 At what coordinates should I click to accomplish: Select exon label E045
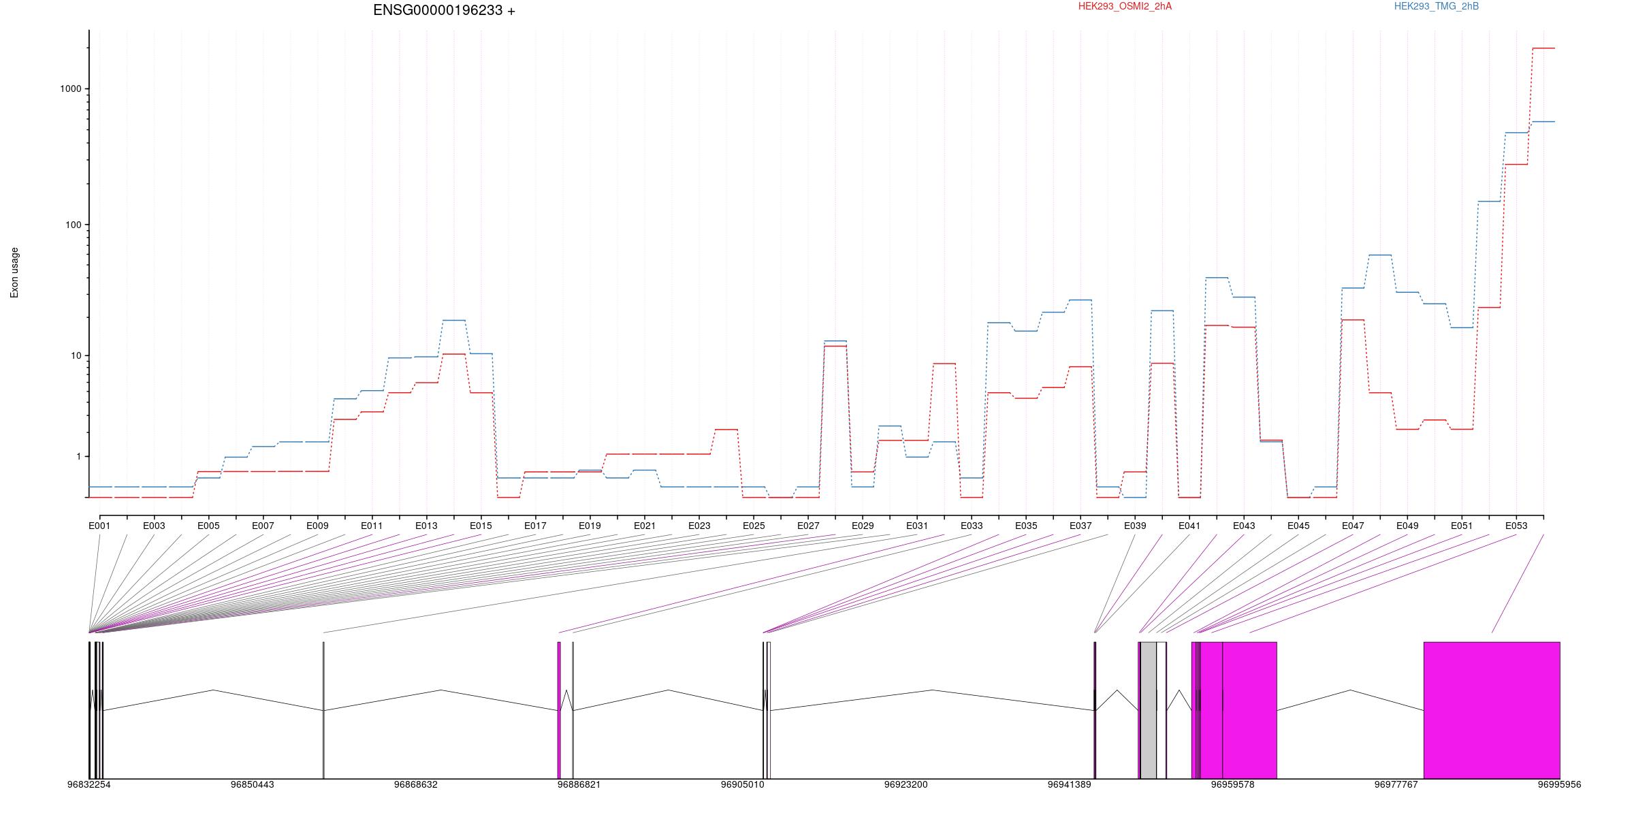[x=1298, y=526]
